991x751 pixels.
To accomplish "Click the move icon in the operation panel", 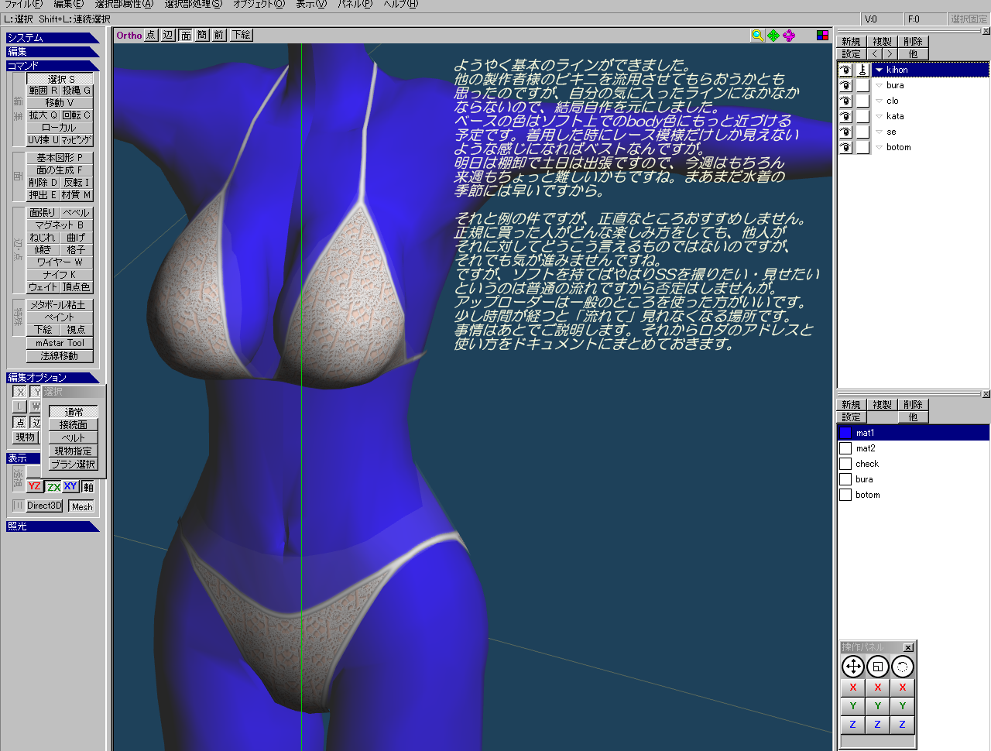I will 852,667.
